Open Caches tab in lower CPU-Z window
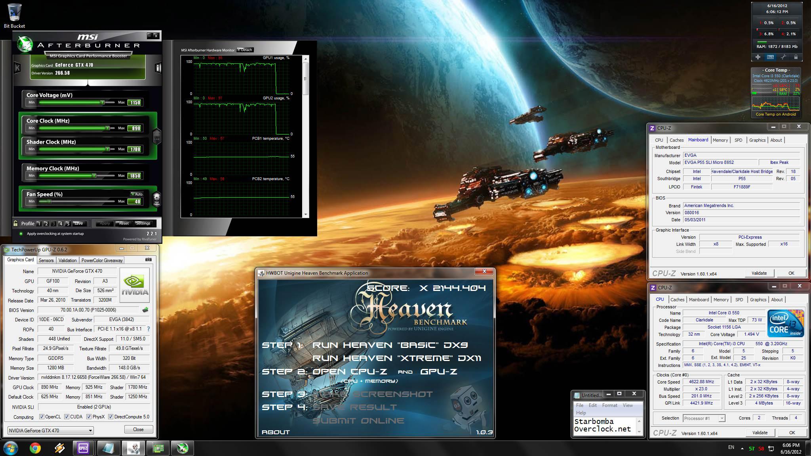 pyautogui.click(x=677, y=300)
